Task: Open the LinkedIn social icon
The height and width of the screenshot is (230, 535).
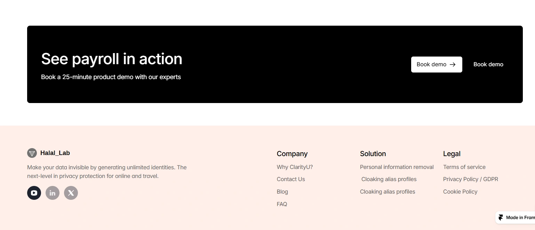Action: [53, 193]
